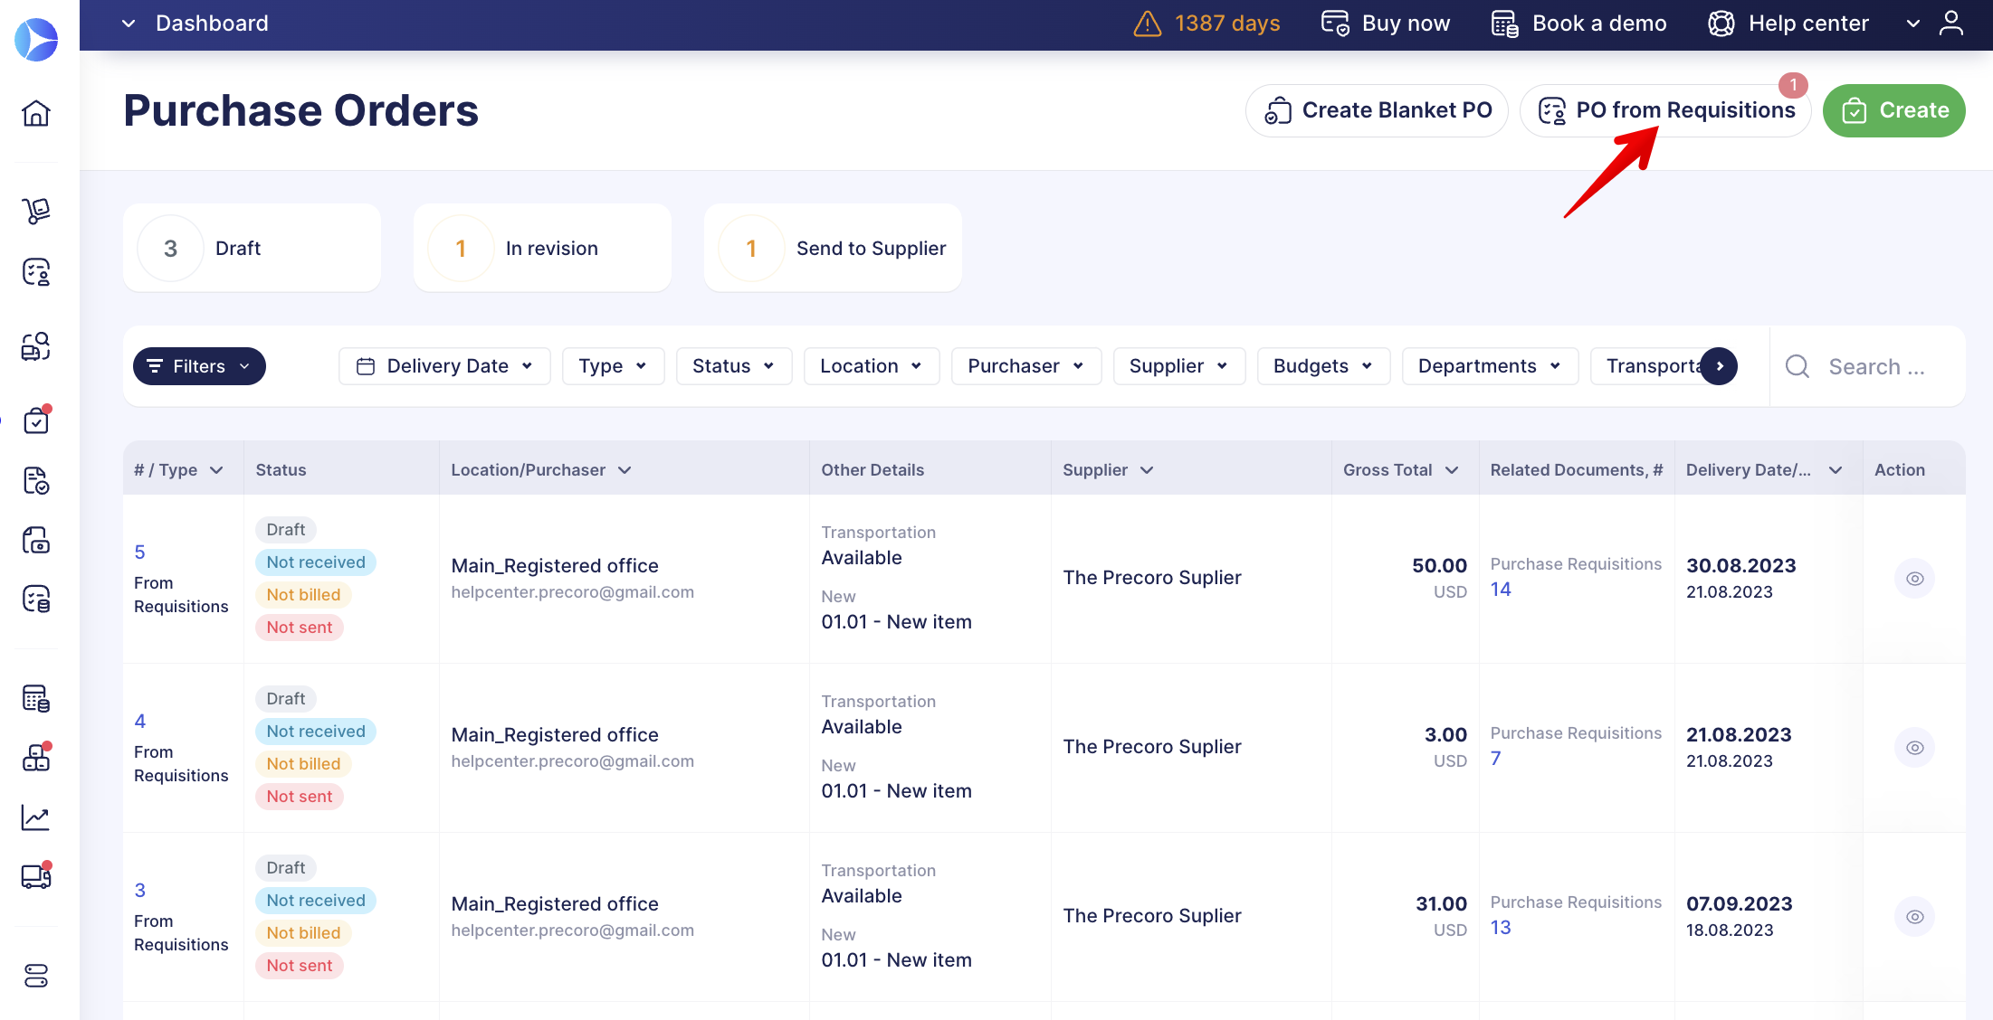Open the document-with-user sidebar icon
This screenshot has width=1993, height=1020.
click(x=36, y=271)
